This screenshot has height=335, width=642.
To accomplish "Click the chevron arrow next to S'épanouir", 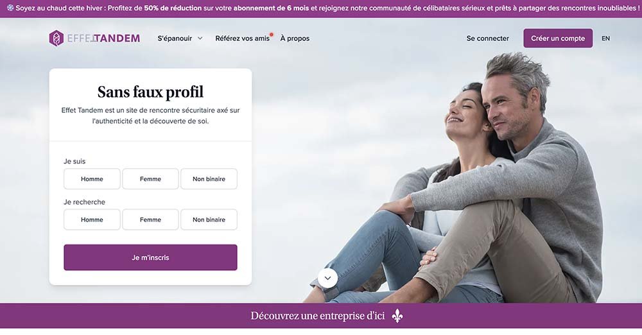I will 200,39.
